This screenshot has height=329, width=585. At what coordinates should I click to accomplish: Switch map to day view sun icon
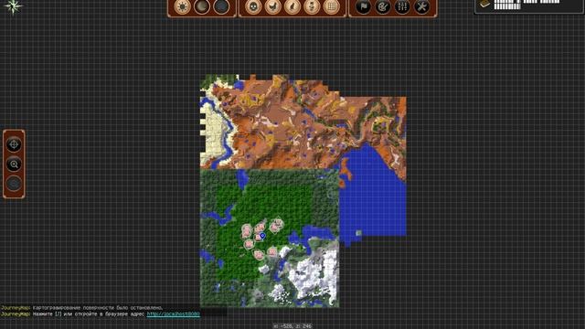click(x=183, y=6)
